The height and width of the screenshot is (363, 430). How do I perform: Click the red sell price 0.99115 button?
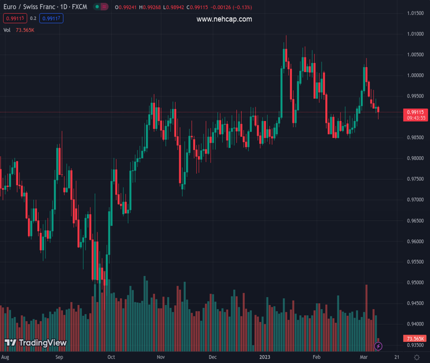point(15,19)
